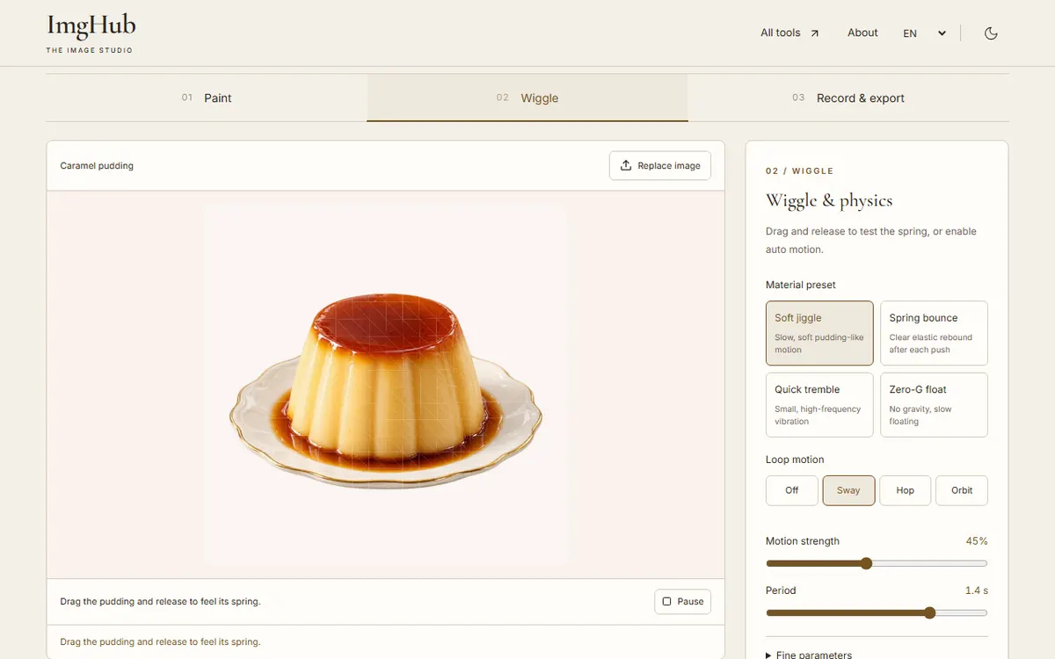Select the Quick tremble preset
Viewport: 1055px width, 659px height.
click(819, 405)
